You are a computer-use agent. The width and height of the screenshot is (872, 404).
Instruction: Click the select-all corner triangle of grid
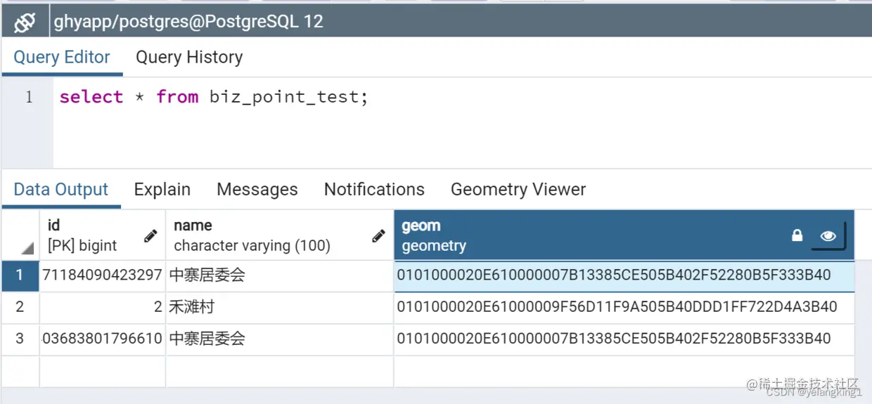pyautogui.click(x=27, y=248)
